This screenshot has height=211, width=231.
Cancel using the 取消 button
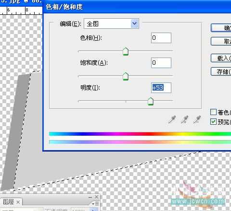pos(221,41)
